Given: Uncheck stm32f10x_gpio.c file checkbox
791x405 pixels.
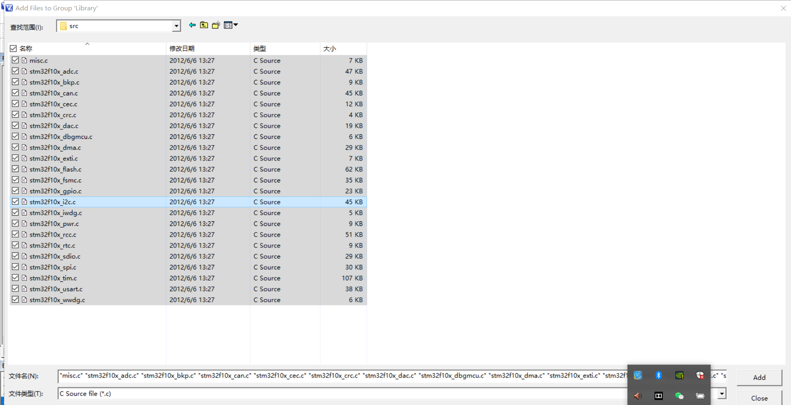Looking at the screenshot, I should pos(15,190).
